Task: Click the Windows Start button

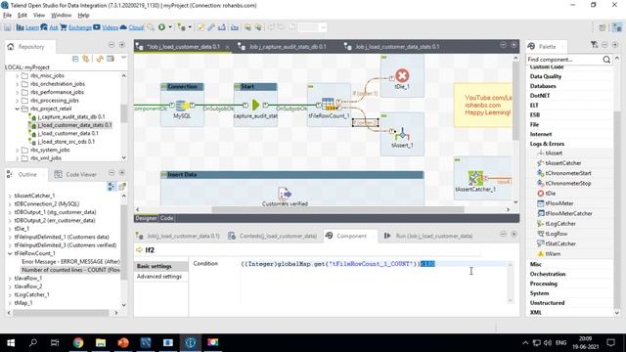Action: point(11,342)
